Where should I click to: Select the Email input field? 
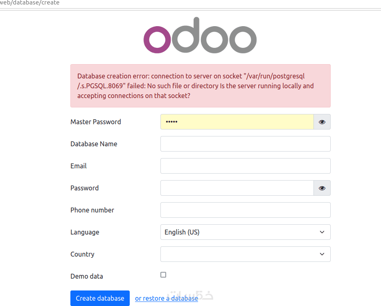245,166
